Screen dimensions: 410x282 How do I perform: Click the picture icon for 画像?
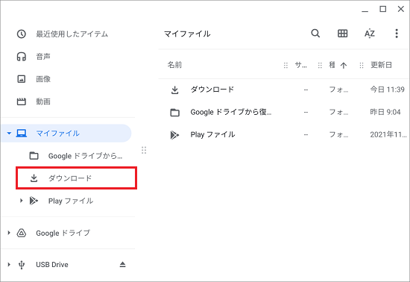click(x=22, y=79)
